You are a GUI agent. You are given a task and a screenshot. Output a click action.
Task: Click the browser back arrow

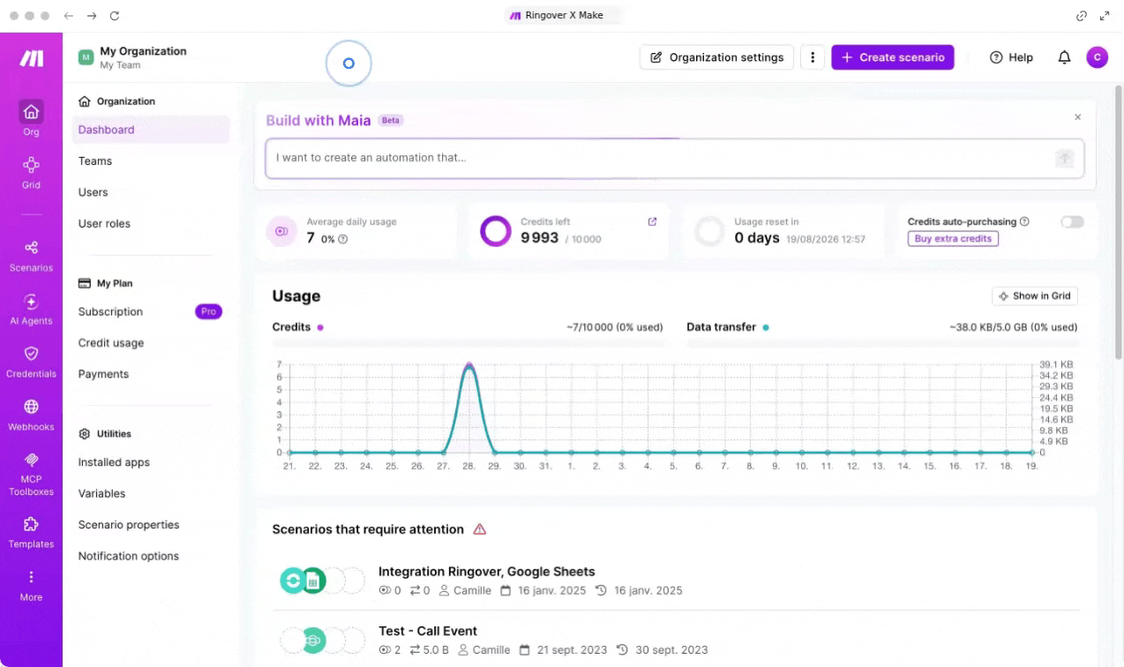[69, 16]
